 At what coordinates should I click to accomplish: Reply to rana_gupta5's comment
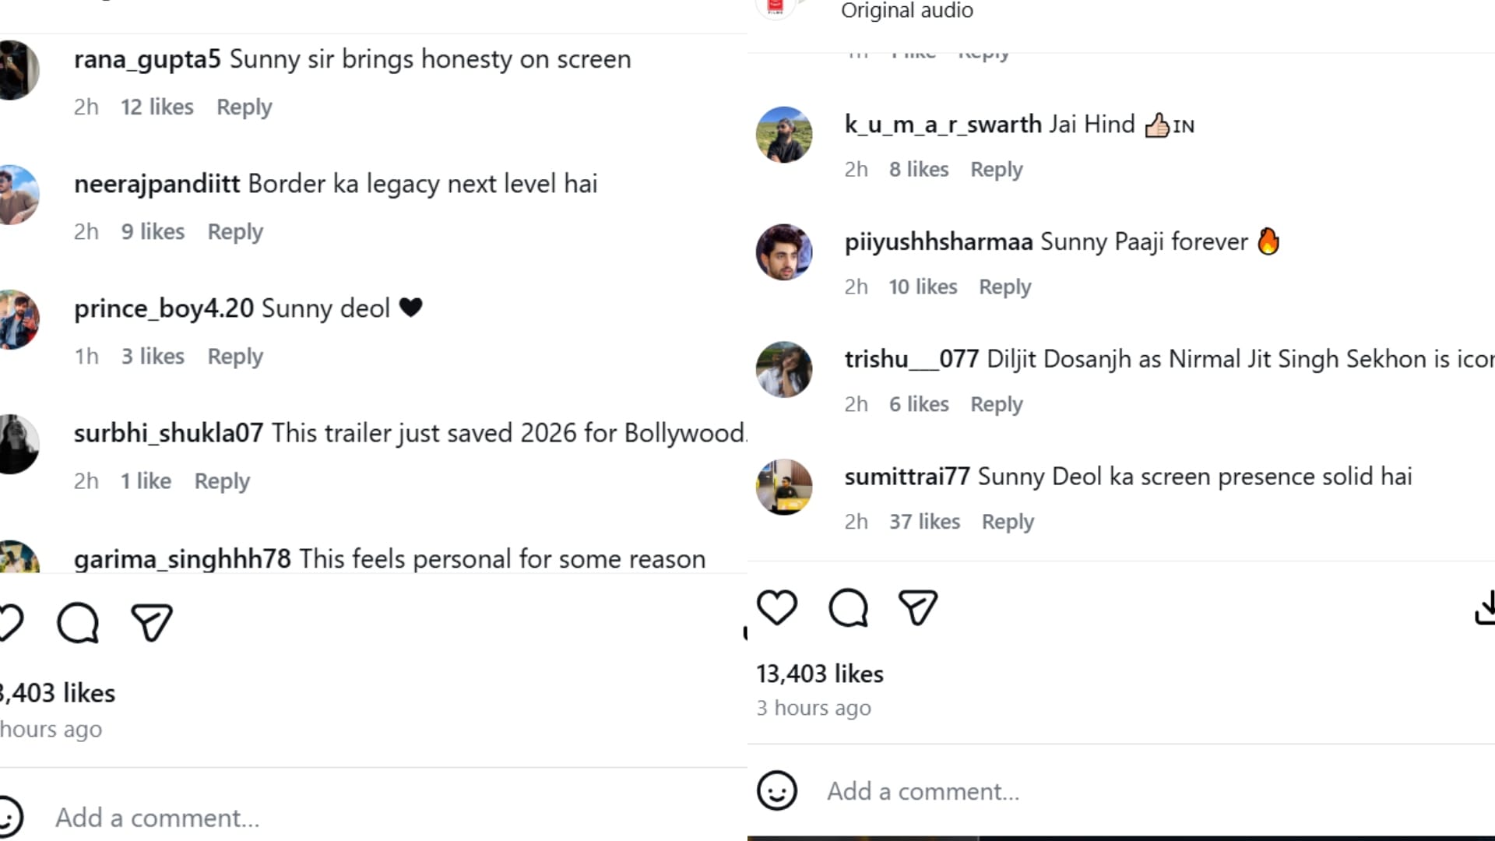(x=244, y=107)
